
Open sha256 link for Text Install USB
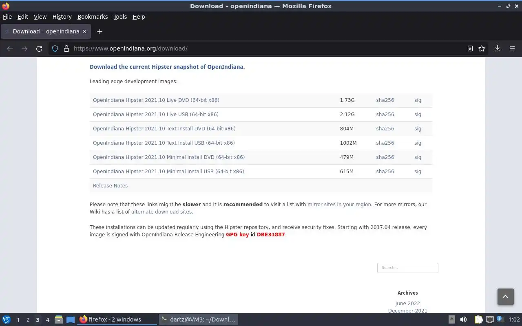(x=385, y=143)
